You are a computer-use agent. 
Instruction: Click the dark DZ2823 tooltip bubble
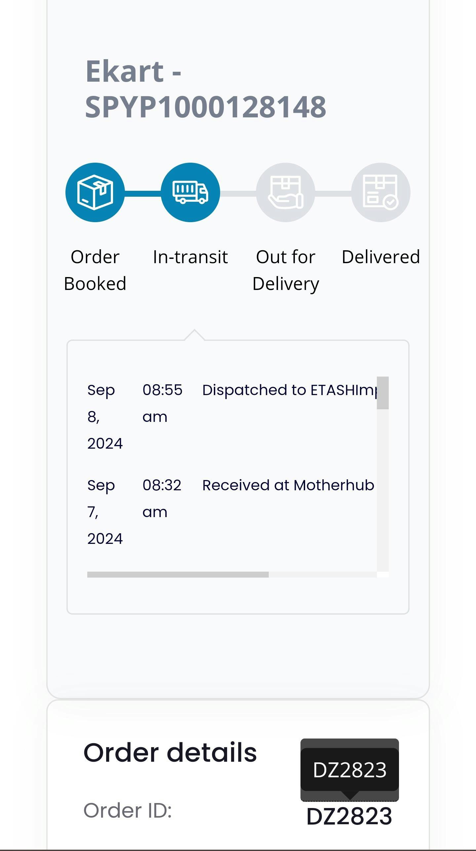click(349, 770)
